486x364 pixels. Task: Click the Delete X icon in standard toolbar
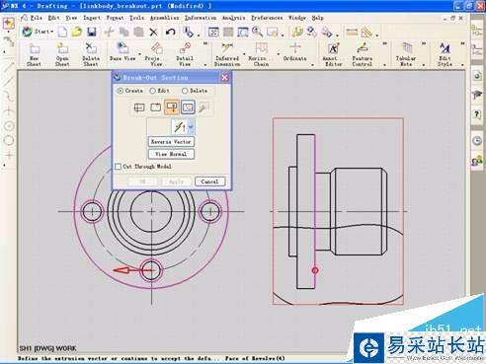(x=153, y=33)
